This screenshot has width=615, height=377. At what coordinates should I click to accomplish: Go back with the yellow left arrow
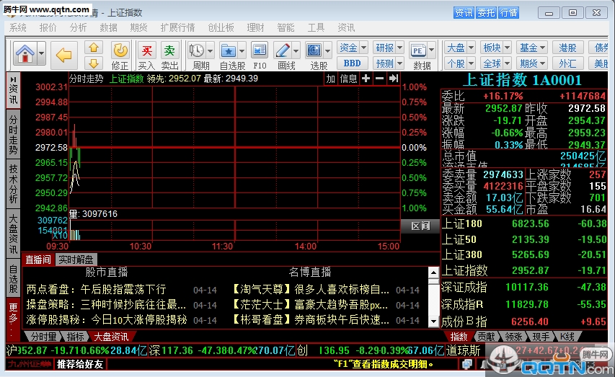[63, 55]
